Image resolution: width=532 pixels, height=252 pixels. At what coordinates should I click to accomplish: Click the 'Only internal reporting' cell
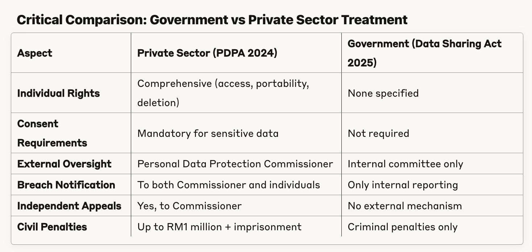(403, 185)
